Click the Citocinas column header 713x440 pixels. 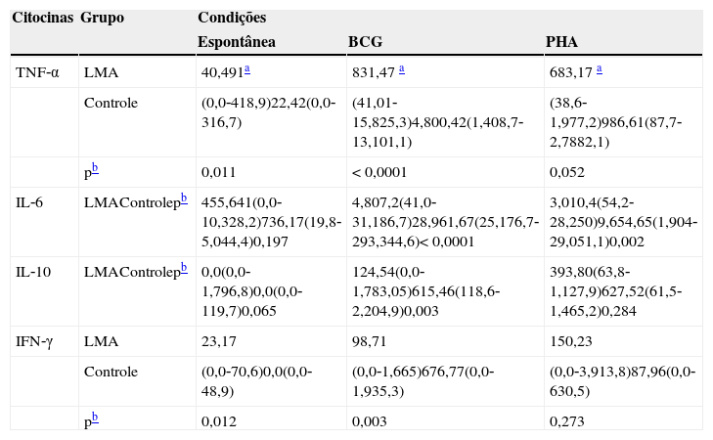[x=42, y=19]
